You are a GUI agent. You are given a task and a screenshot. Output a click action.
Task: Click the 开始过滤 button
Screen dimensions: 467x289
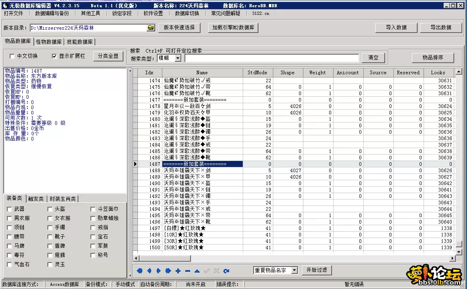click(317, 270)
